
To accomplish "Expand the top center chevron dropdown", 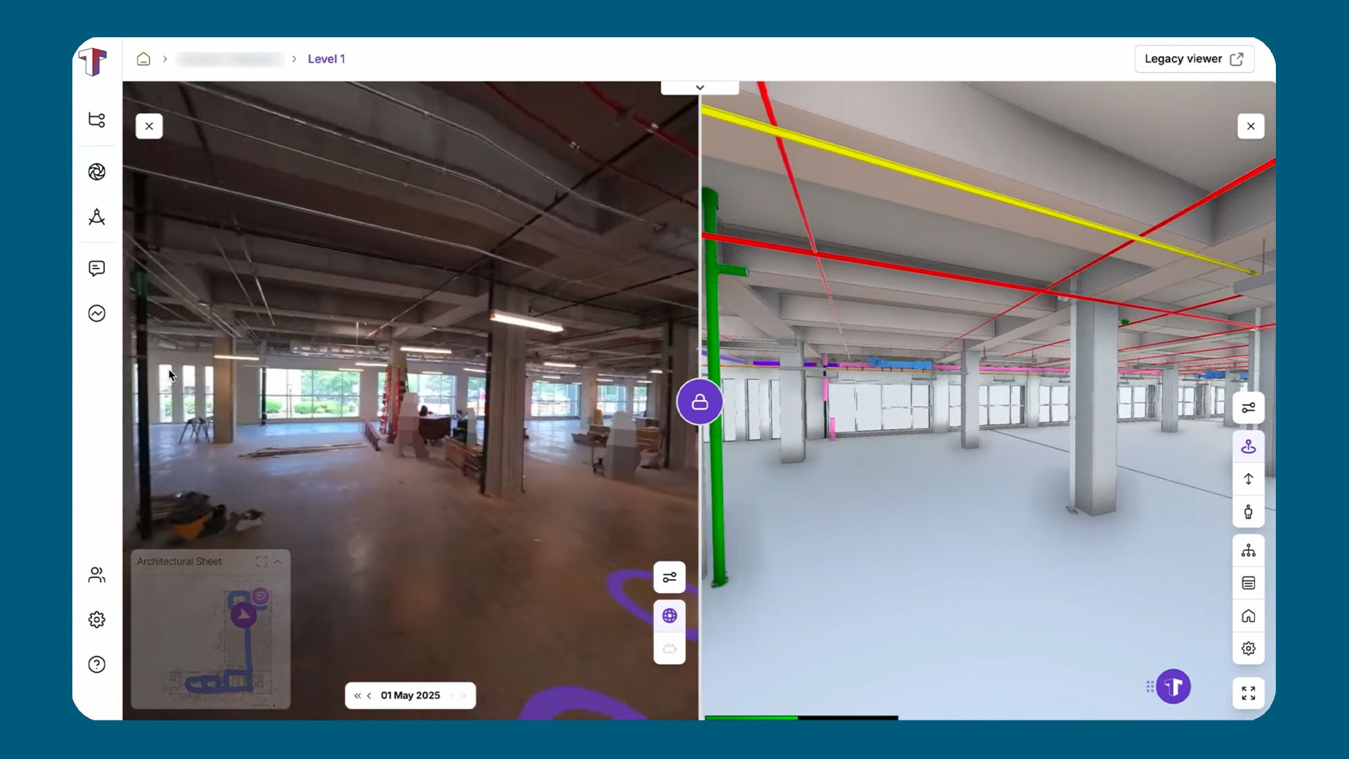I will 700,88.
